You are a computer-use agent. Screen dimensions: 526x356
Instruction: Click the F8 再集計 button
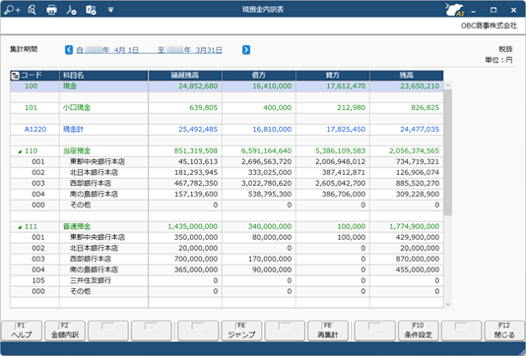328,330
